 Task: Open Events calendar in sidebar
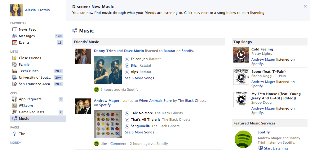[24, 42]
